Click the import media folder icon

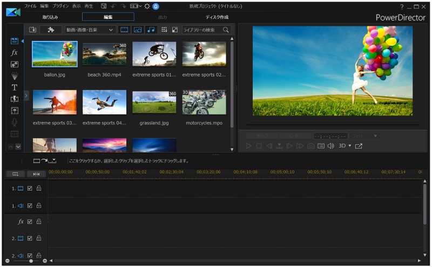(33, 30)
